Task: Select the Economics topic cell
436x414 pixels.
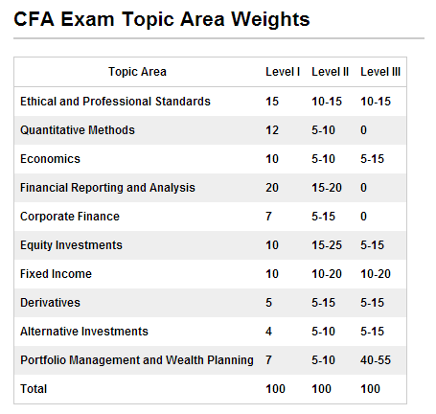Action: (50, 159)
